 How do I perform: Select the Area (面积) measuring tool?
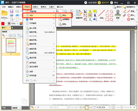click(x=131, y=19)
